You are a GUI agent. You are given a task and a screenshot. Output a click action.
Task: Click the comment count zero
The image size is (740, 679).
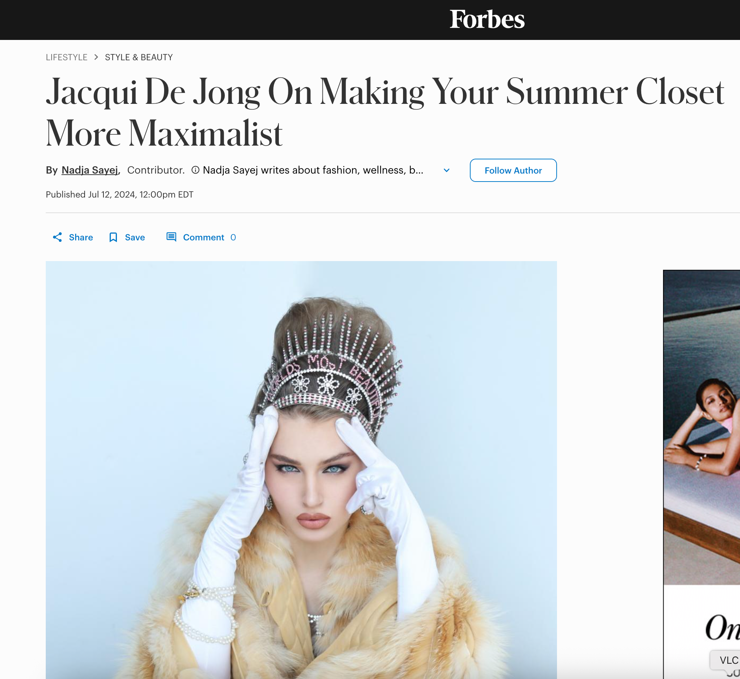coord(233,237)
